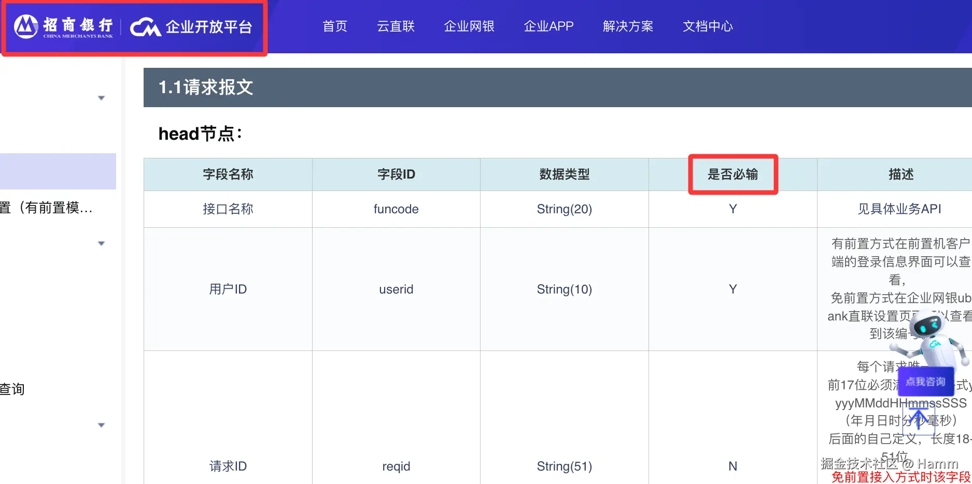Expand the middle sidebar dropdown arrow
The width and height of the screenshot is (972, 484).
(x=102, y=243)
